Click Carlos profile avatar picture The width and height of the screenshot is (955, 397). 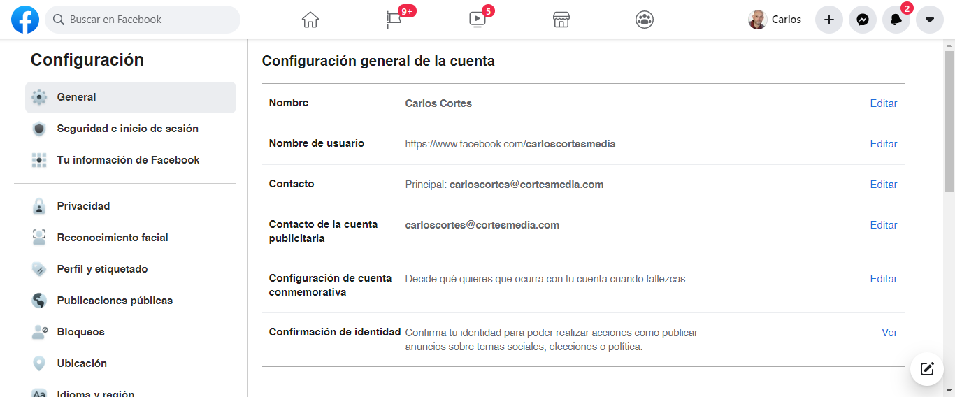[x=758, y=20]
